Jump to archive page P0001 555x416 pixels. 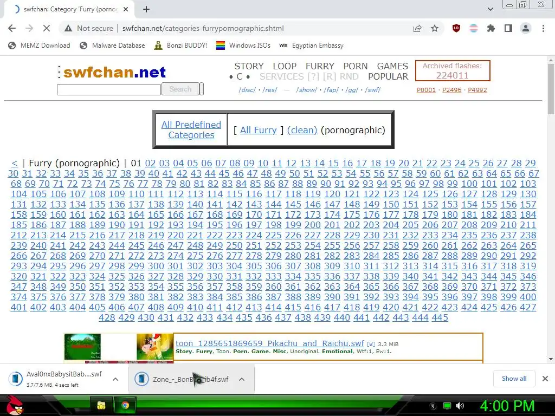point(426,90)
